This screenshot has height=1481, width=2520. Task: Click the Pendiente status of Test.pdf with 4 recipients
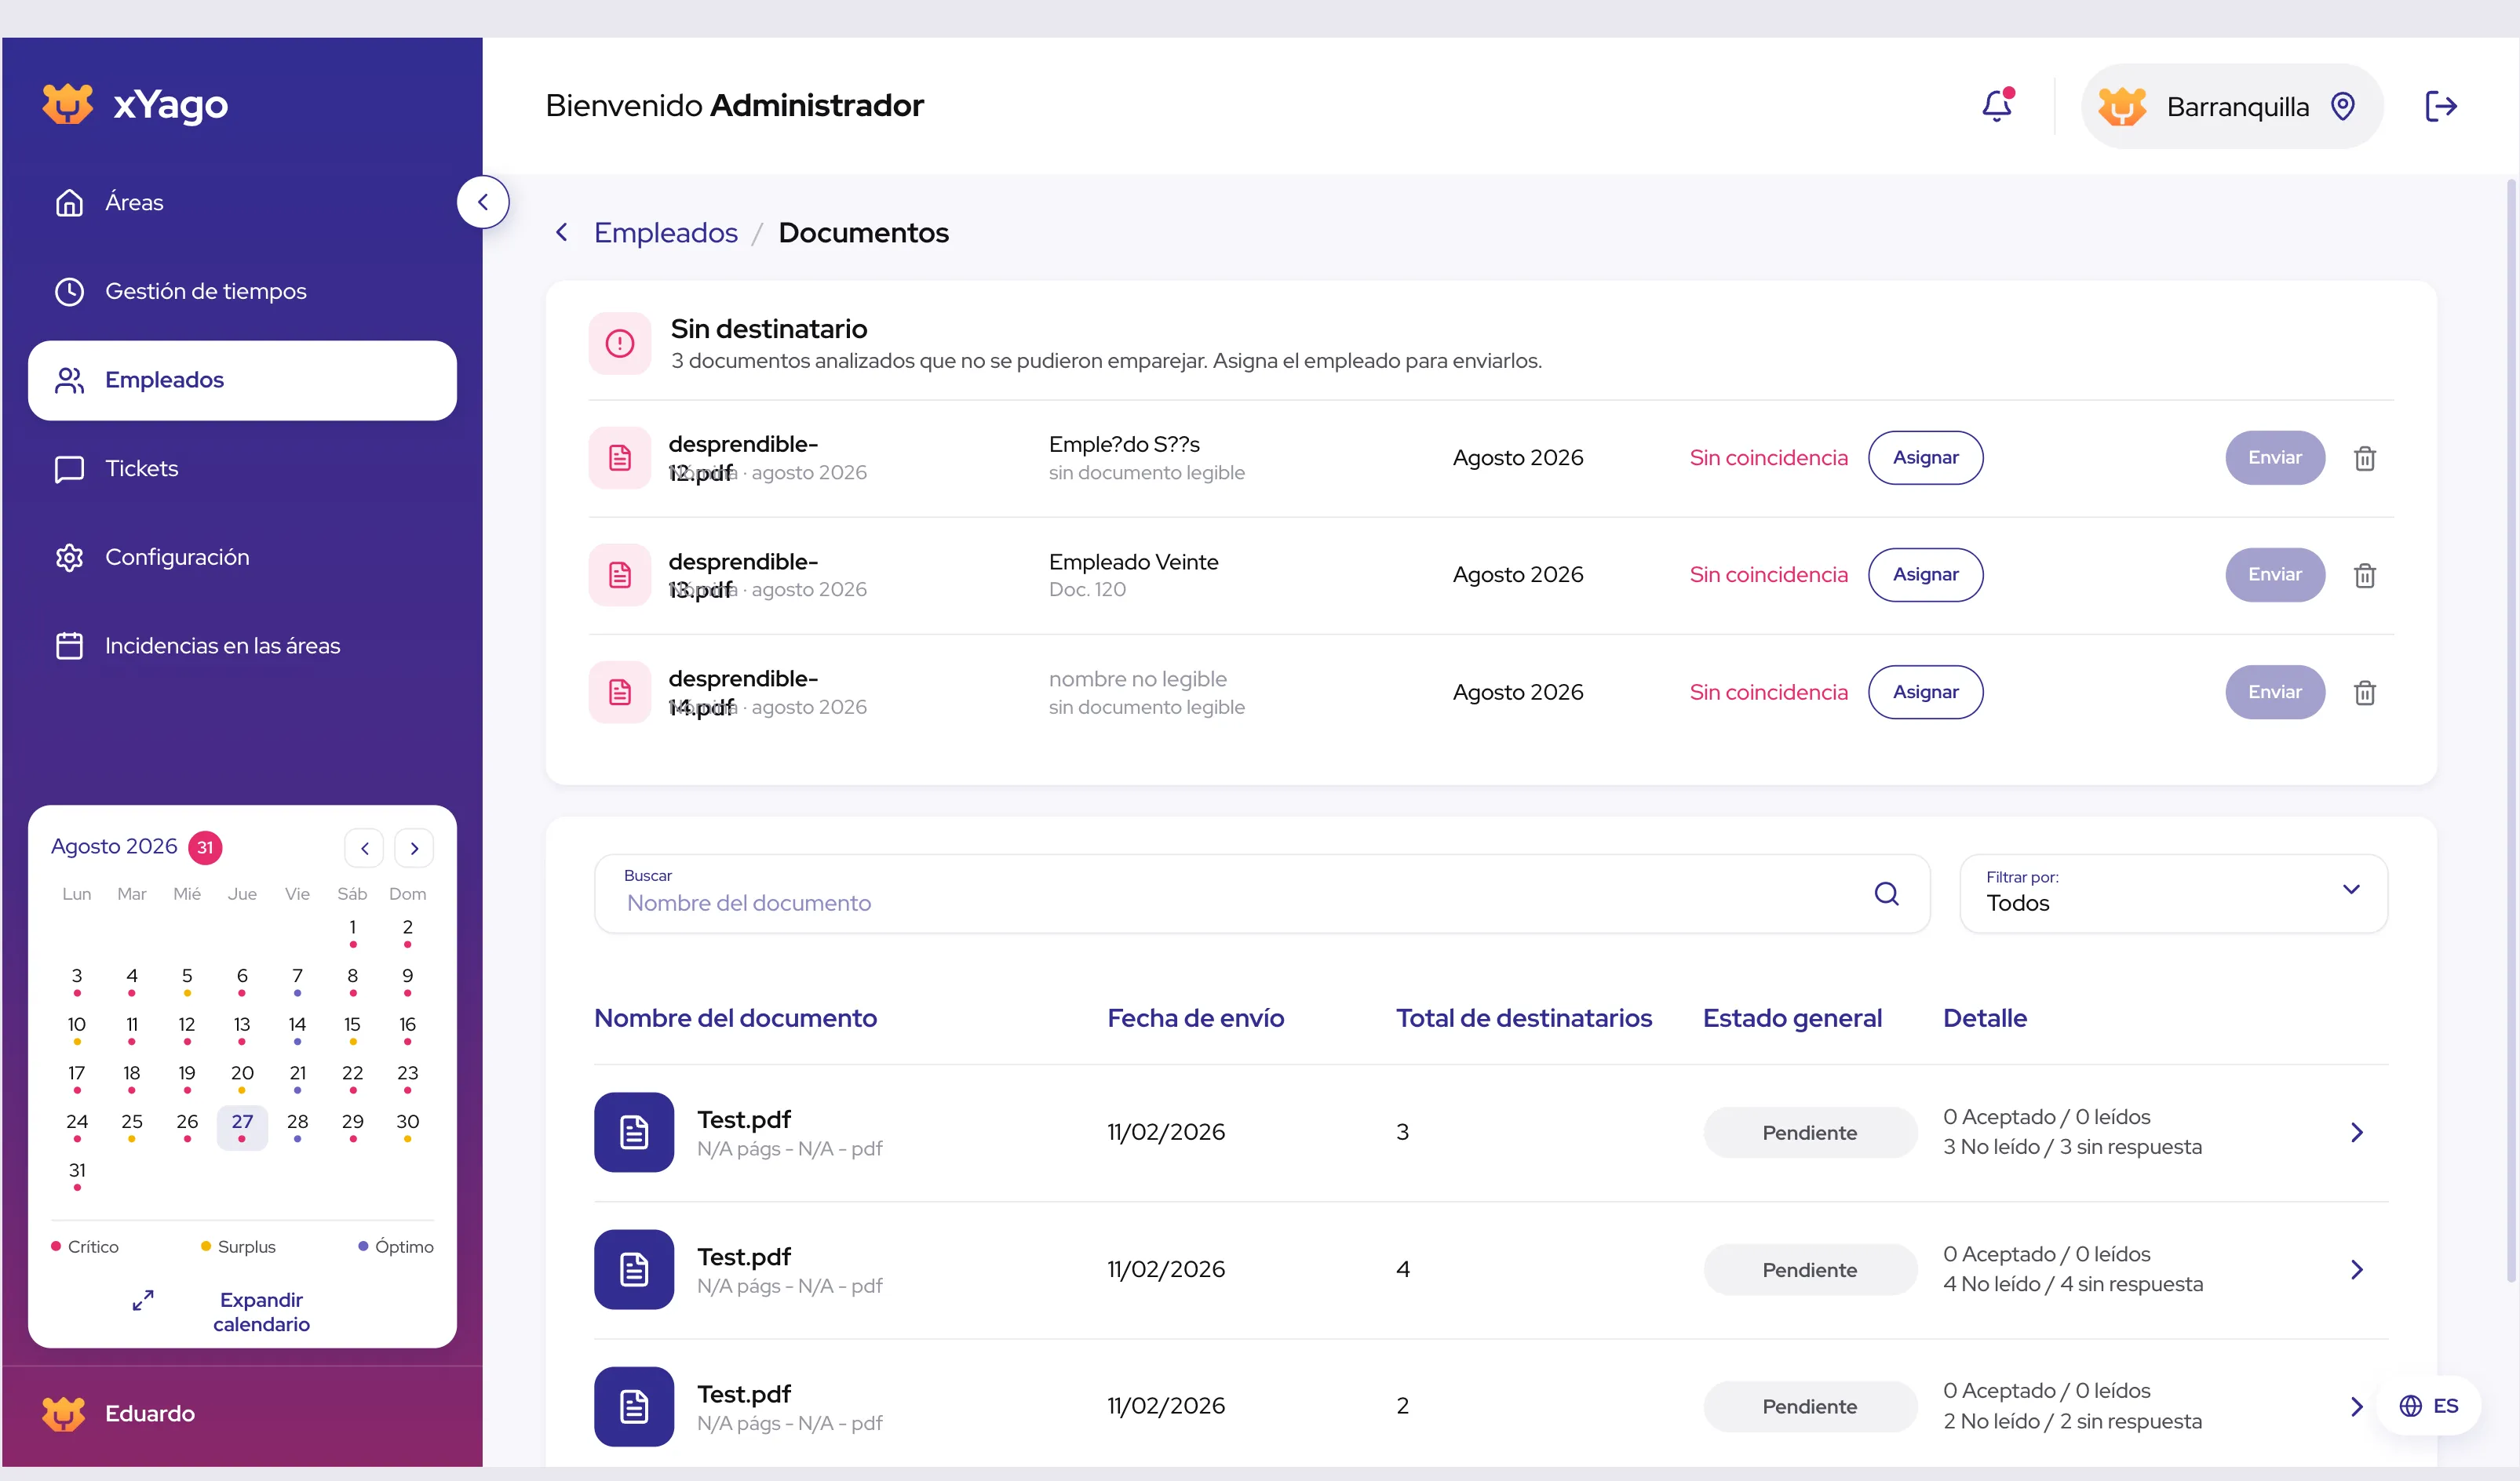click(1810, 1269)
